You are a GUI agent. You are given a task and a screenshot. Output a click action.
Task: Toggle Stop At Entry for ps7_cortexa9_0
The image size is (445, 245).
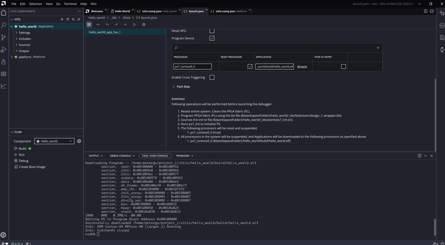point(343,66)
